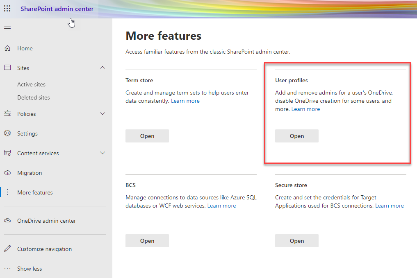Expand the Policies section chevron
The width and height of the screenshot is (417, 278).
click(103, 114)
